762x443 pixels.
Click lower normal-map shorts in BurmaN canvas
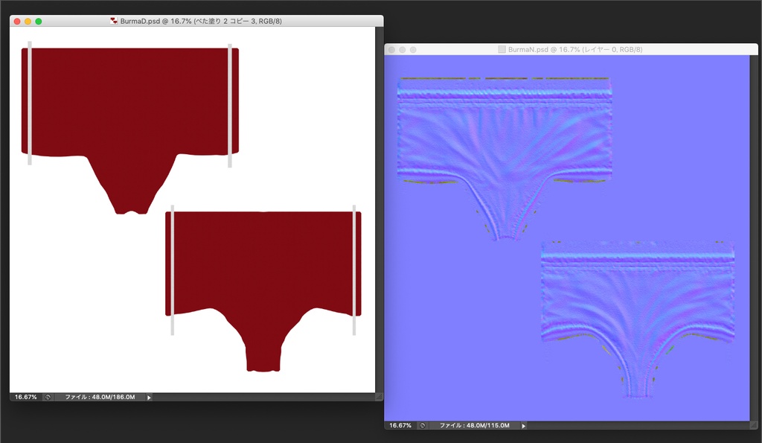click(x=638, y=319)
